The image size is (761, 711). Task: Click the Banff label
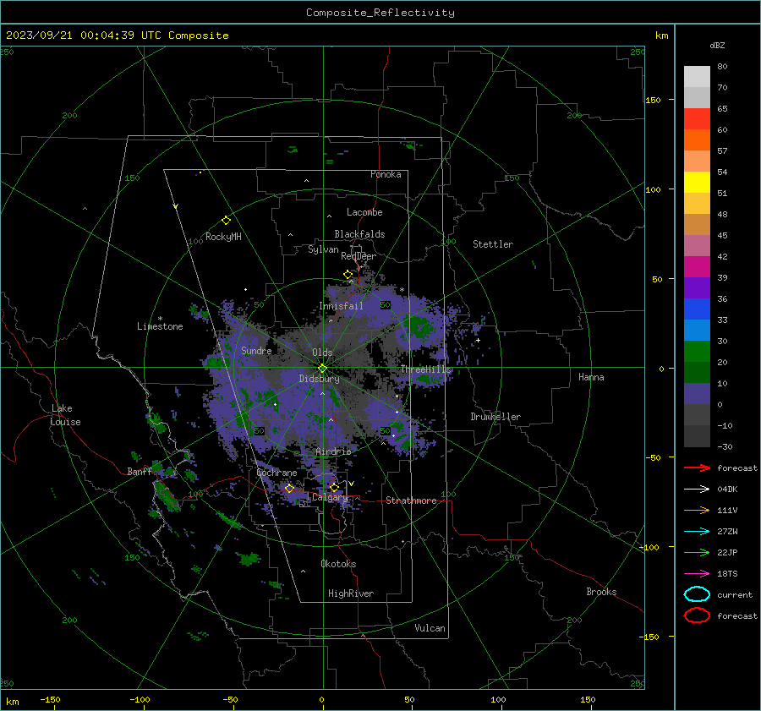coord(140,471)
